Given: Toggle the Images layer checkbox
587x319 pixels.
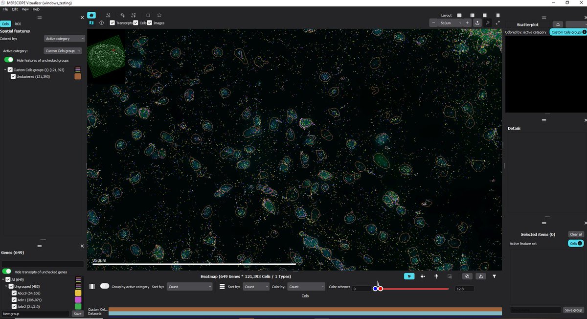Looking at the screenshot, I should [x=150, y=23].
